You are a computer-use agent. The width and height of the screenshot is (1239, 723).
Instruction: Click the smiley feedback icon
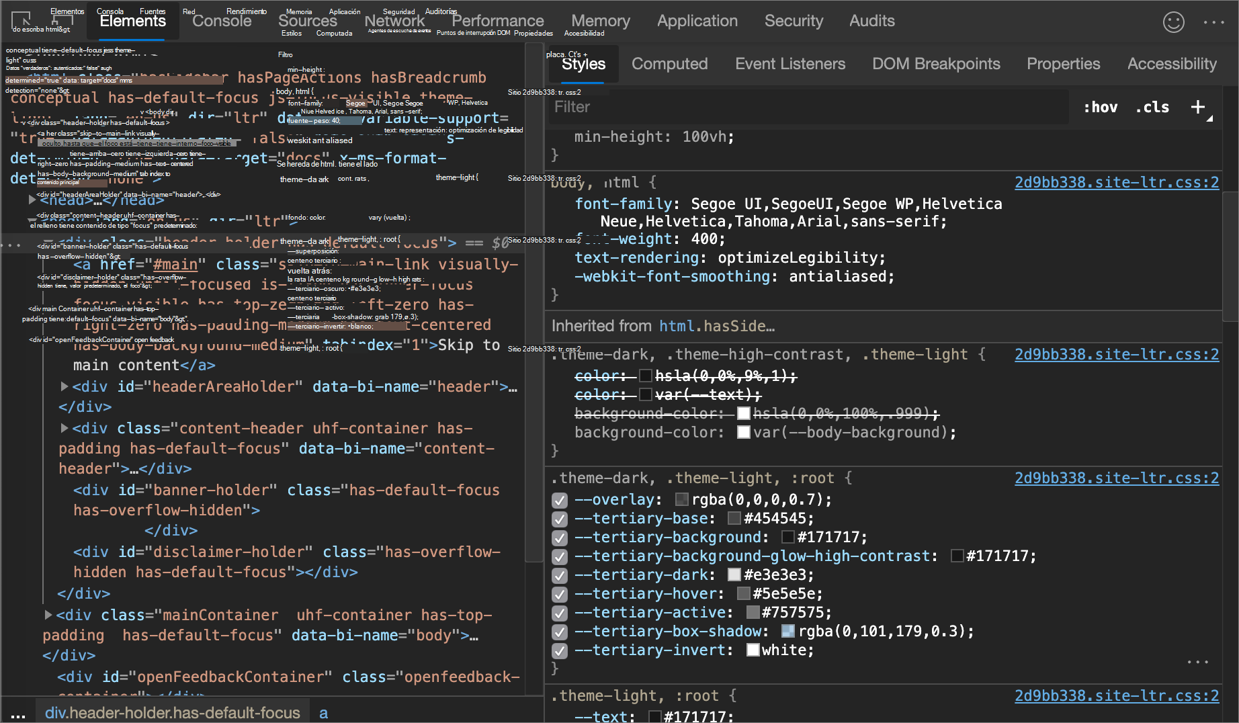(1173, 22)
